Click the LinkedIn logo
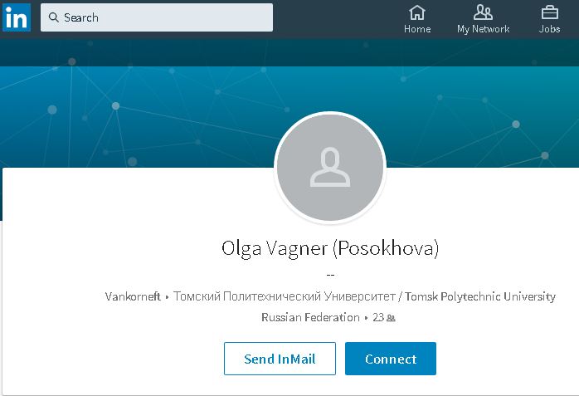Image resolution: width=579 pixels, height=396 pixels. [16, 17]
